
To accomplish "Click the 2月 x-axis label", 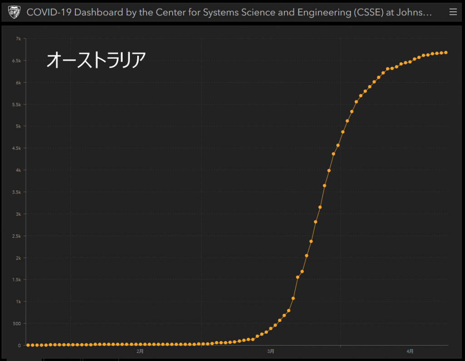I will (x=140, y=351).
